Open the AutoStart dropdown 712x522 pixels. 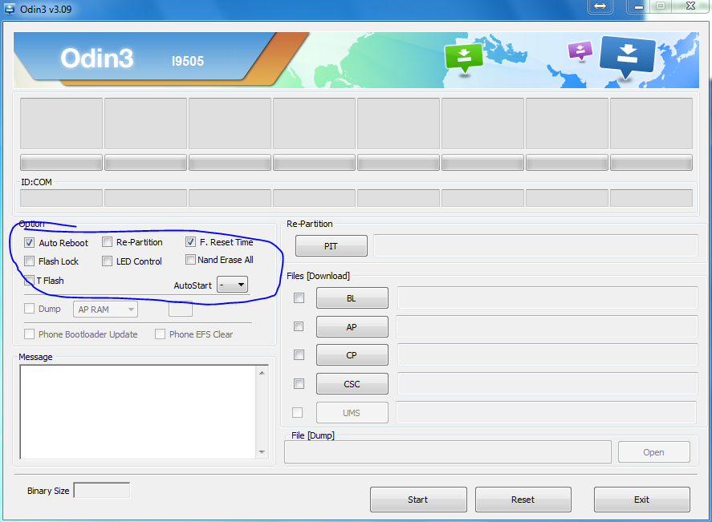pos(232,285)
